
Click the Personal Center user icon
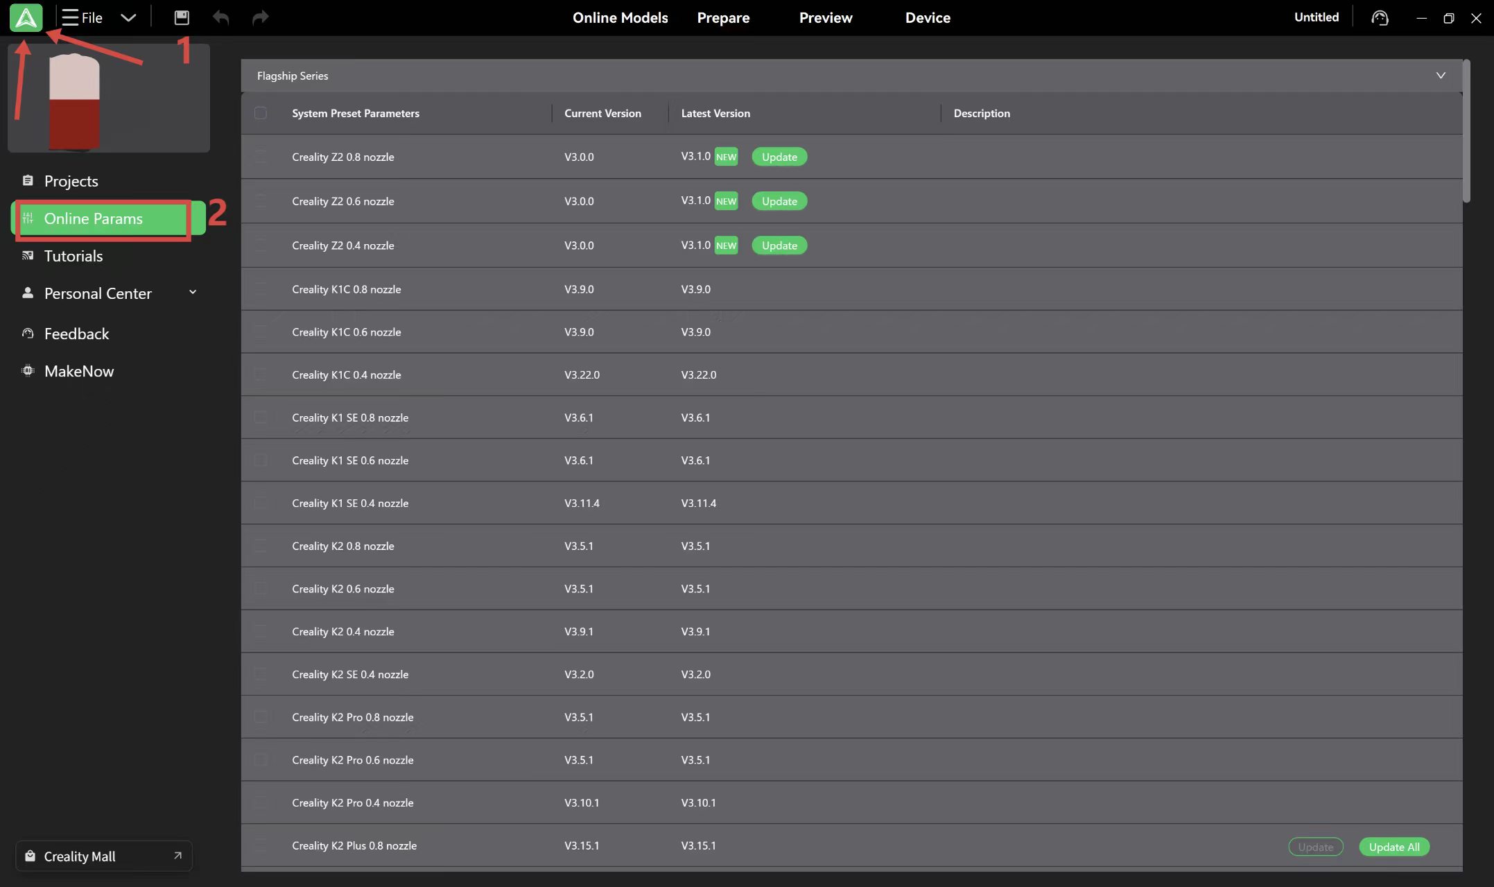[28, 293]
